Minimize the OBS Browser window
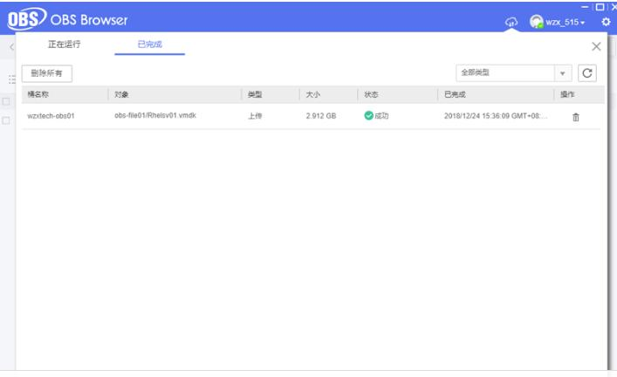This screenshot has height=377, width=617. click(x=585, y=7)
